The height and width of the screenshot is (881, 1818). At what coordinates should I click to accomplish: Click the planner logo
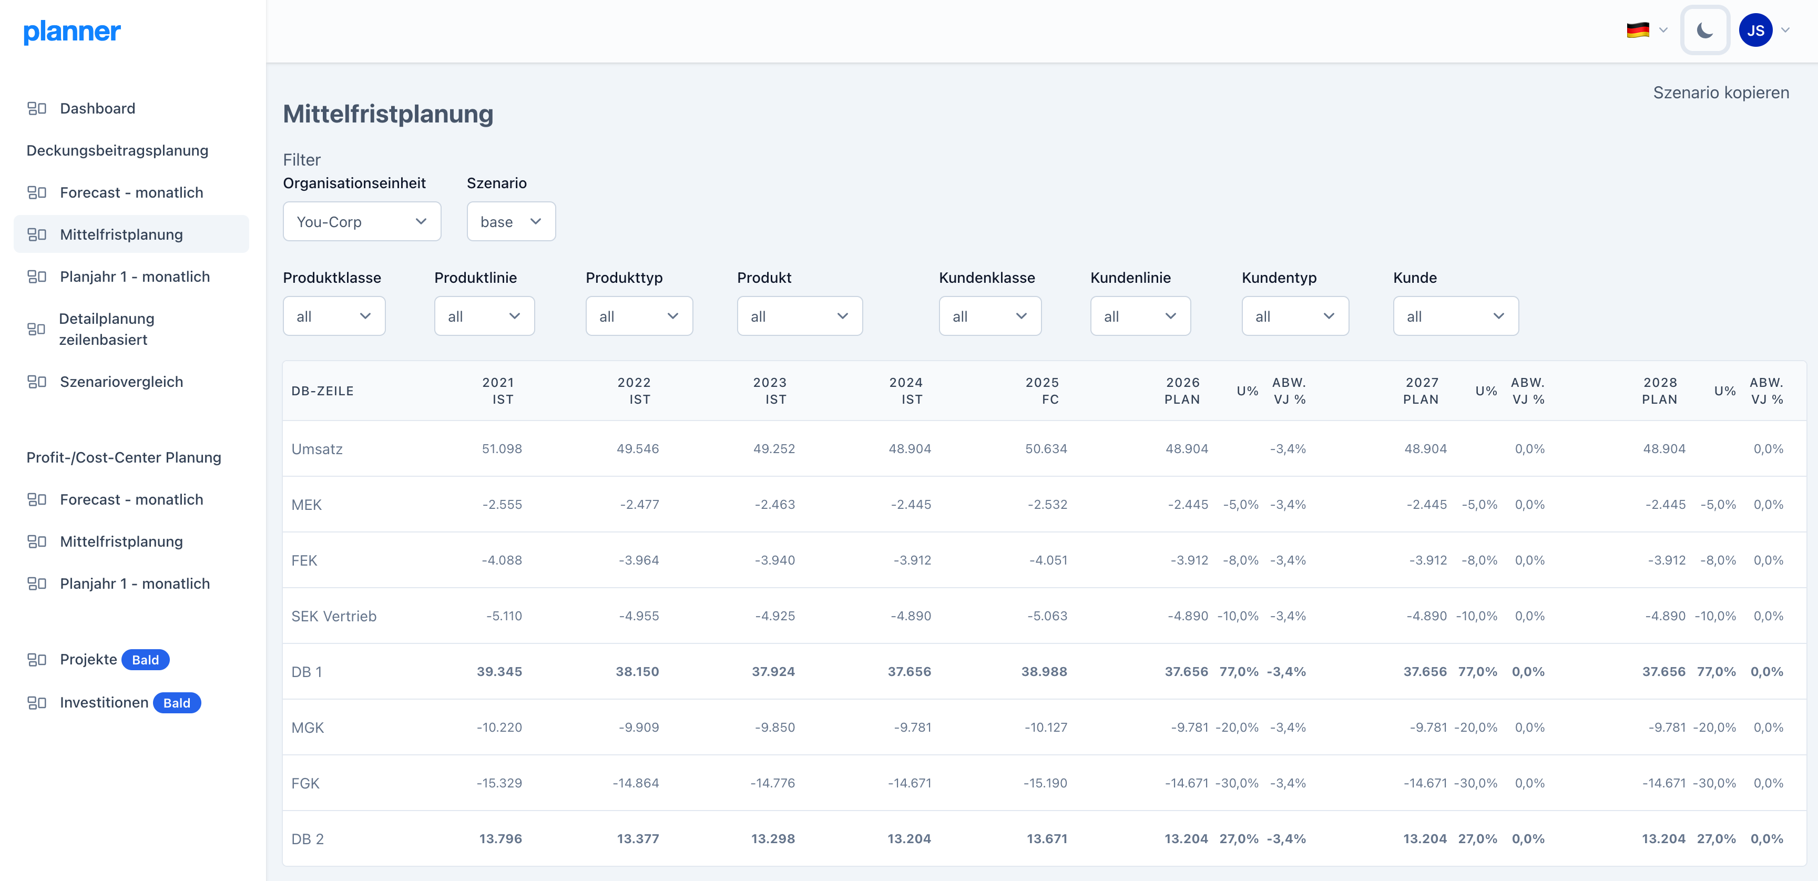coord(72,31)
